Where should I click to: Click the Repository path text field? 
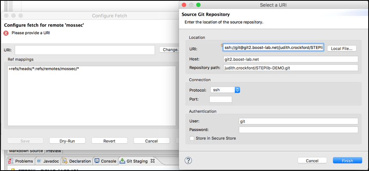click(x=290, y=68)
